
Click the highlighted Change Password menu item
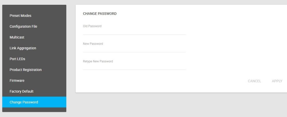[x=24, y=102]
